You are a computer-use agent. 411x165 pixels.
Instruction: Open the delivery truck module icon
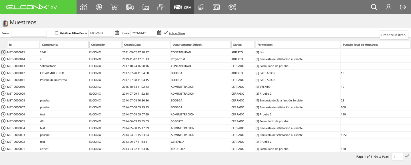coord(130,7)
